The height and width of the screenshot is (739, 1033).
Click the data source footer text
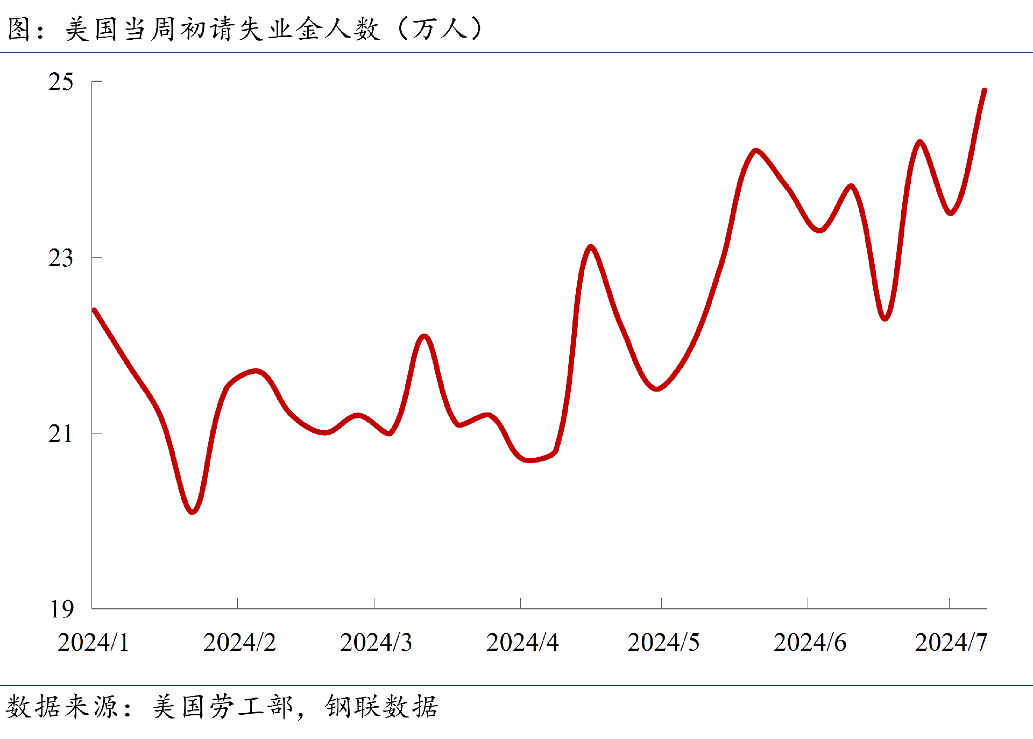222,706
